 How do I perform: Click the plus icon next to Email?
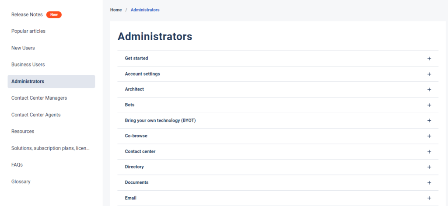click(429, 198)
